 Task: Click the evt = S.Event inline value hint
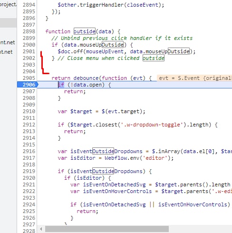(194, 78)
